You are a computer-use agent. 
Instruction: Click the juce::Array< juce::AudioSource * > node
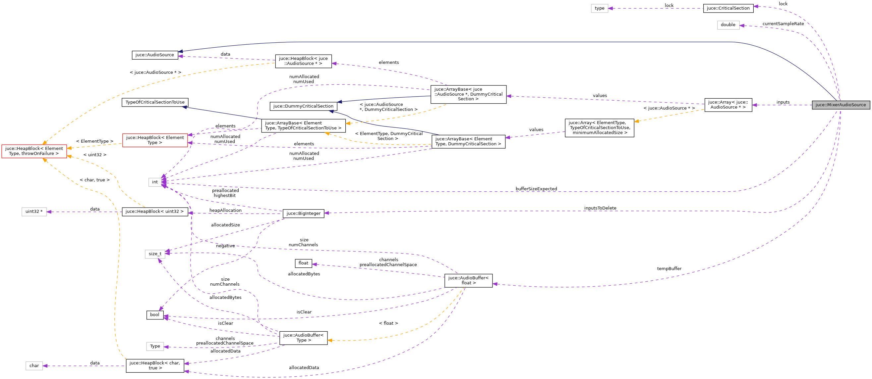click(728, 105)
